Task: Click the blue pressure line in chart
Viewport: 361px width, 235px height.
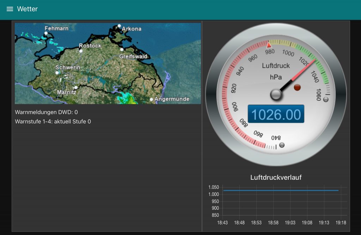Action: (x=281, y=190)
